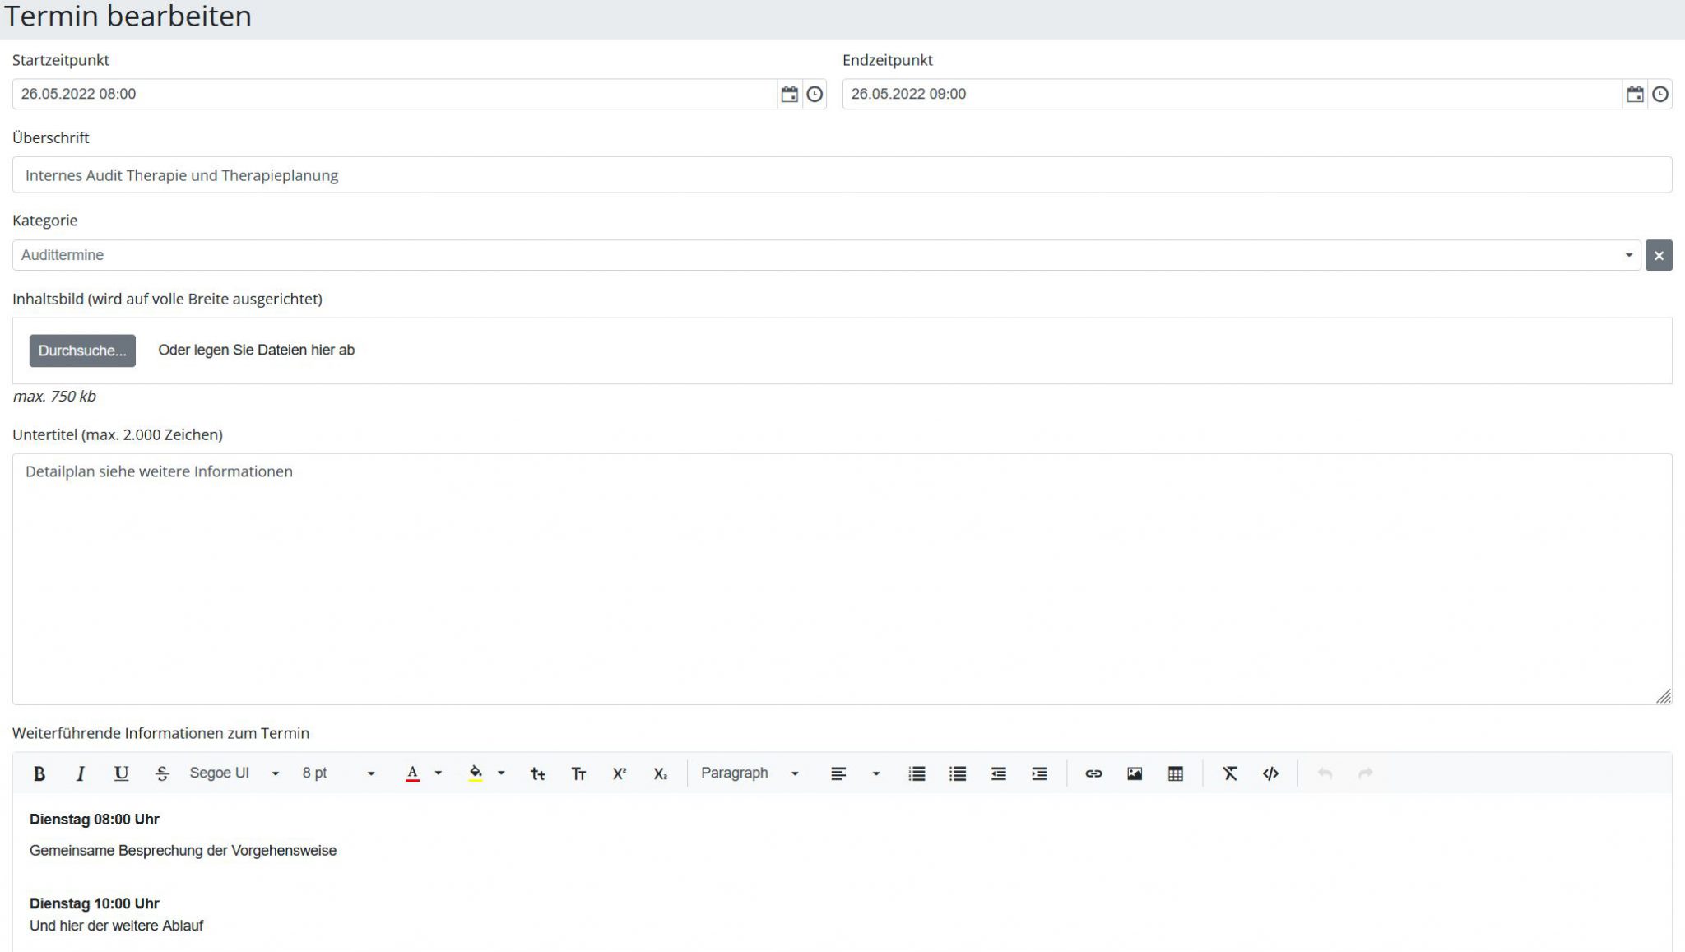1685x952 pixels.
Task: Click the Untertitel textarea resize handle
Action: [1663, 696]
